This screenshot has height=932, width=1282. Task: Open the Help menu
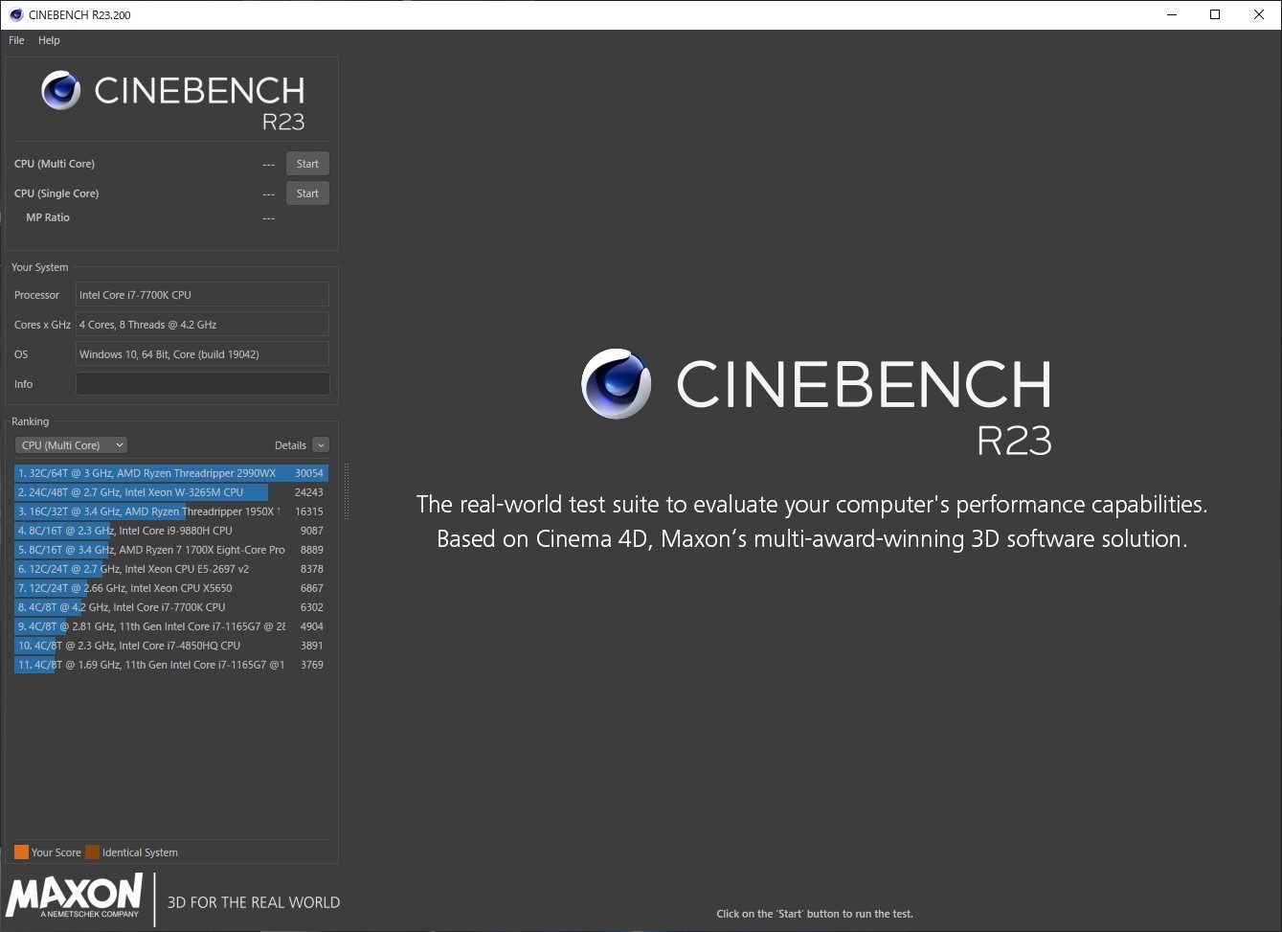pos(49,40)
